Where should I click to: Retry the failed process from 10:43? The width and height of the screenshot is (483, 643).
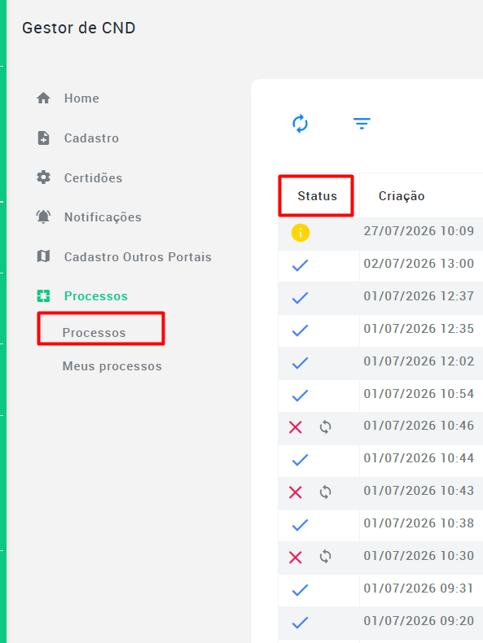coord(326,492)
